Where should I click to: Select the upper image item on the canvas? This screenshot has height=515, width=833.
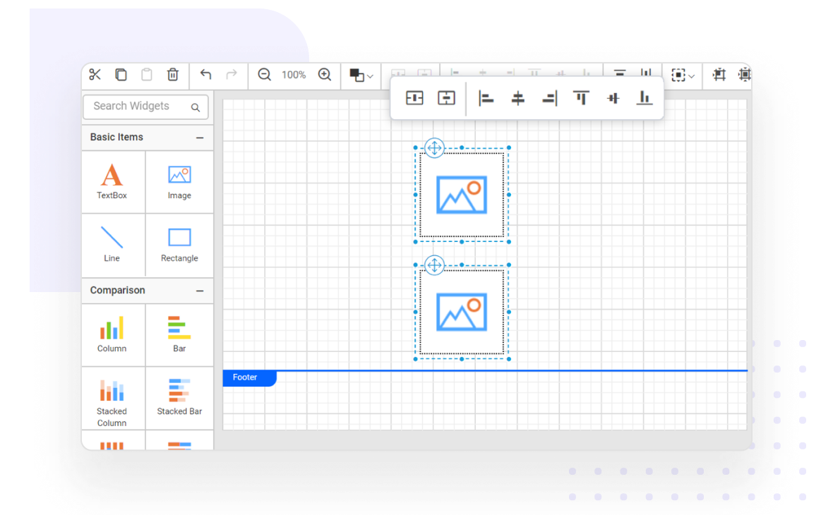(x=462, y=195)
